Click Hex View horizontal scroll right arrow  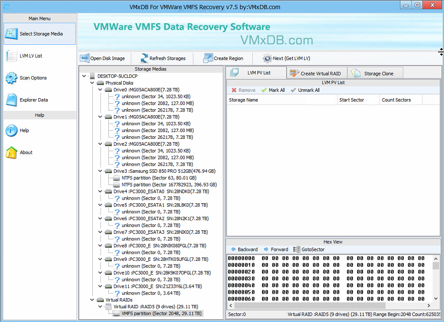(429, 306)
